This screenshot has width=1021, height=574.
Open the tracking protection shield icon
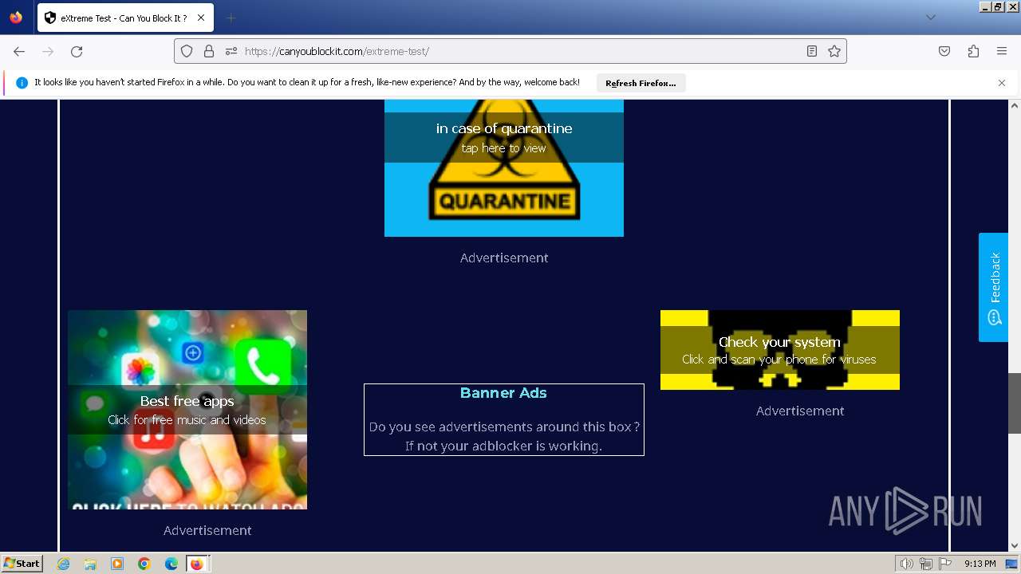click(x=187, y=51)
